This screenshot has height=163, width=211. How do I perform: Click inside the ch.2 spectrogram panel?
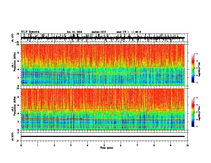[103, 109]
